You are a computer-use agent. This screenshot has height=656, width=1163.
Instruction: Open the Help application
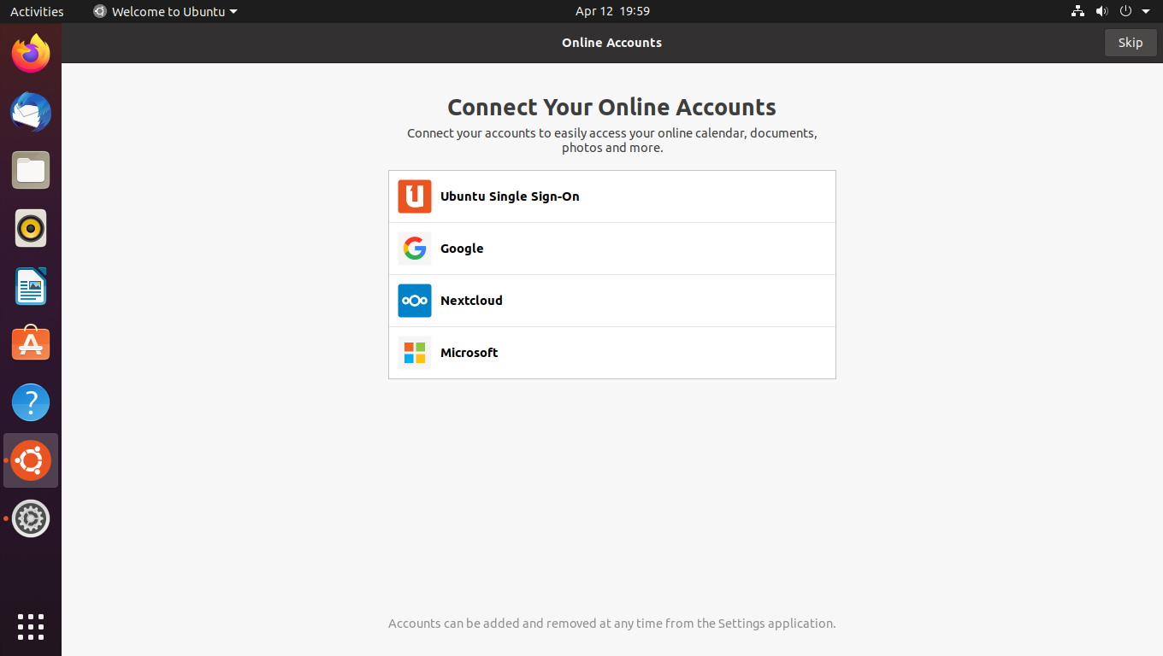point(31,401)
